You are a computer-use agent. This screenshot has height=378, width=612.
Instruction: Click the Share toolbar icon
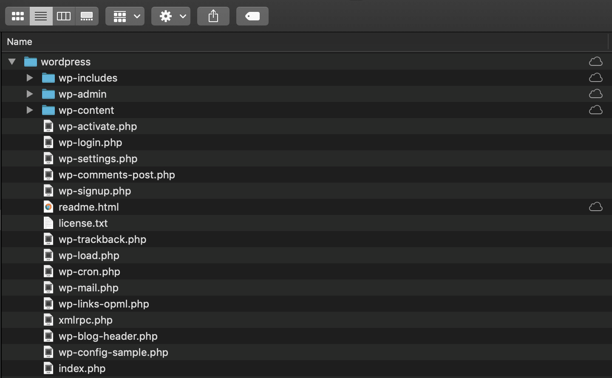(x=213, y=16)
